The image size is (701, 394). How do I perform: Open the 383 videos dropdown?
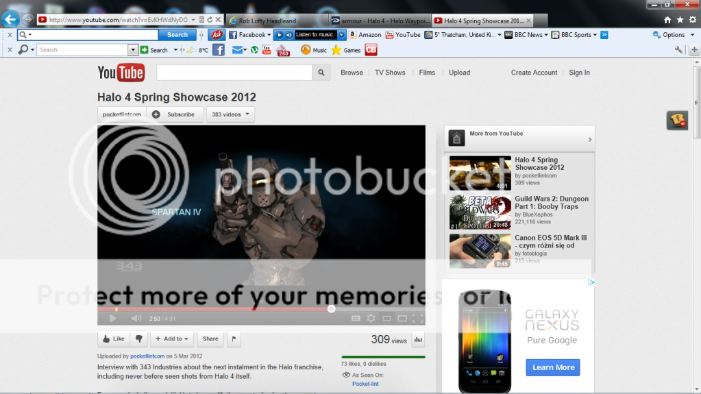click(x=230, y=114)
